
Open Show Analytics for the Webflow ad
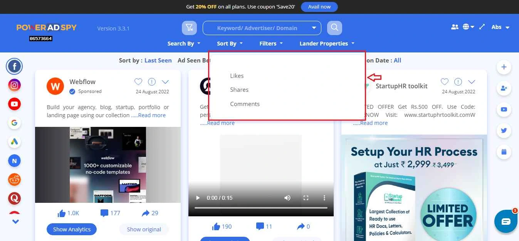[x=71, y=229]
